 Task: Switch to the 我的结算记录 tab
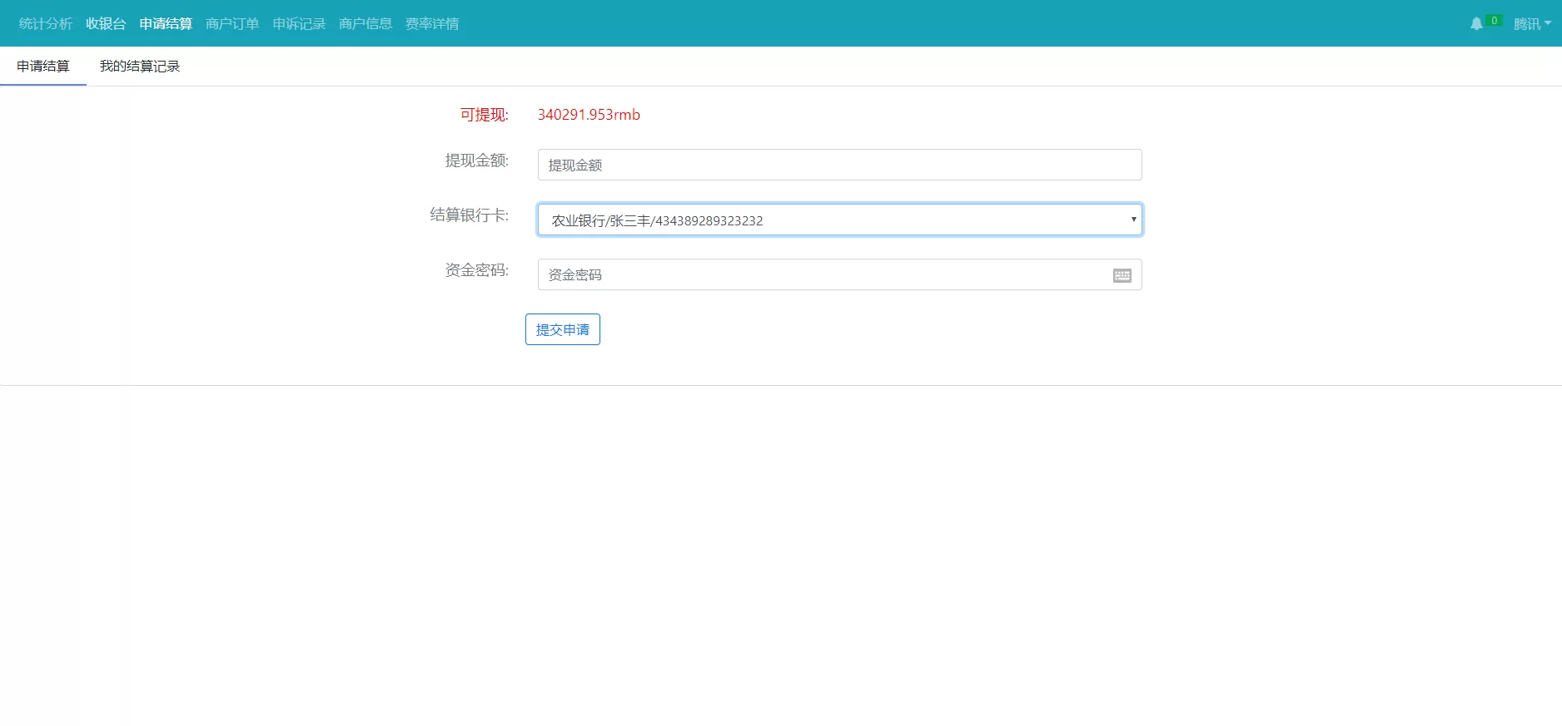pyautogui.click(x=140, y=67)
